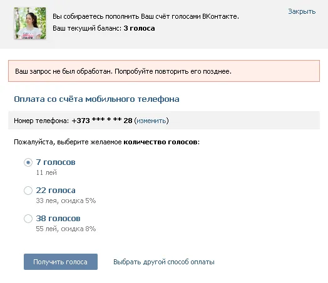The width and height of the screenshot is (328, 283).
Task: Select the 22 голоса radio button
Action: click(x=28, y=191)
